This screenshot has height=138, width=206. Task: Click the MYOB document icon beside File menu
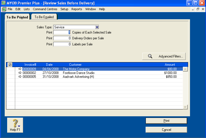[4, 9]
